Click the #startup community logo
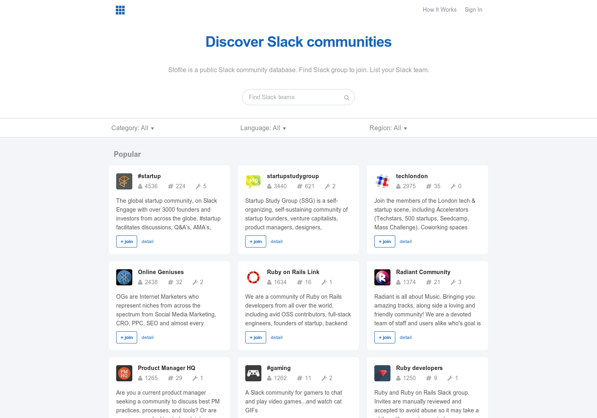This screenshot has width=597, height=418. click(124, 181)
